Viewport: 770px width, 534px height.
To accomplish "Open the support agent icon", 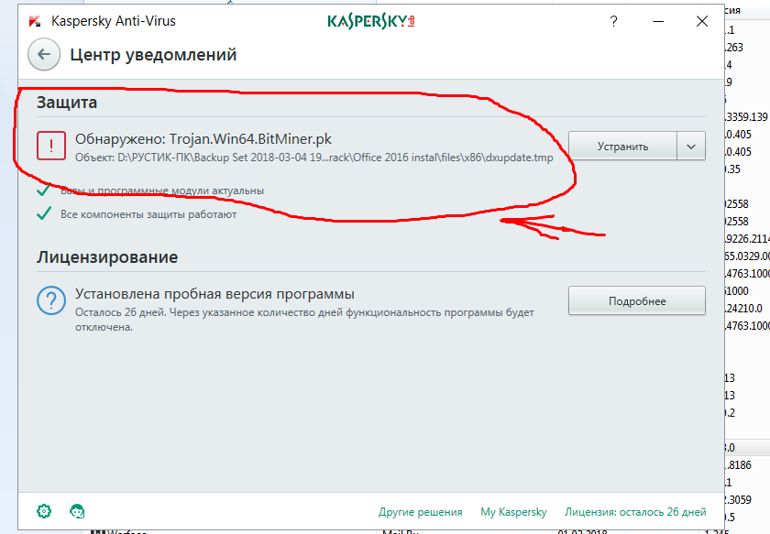I will [77, 511].
